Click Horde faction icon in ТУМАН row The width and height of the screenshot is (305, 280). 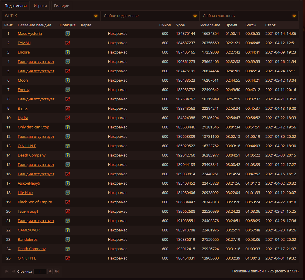tap(68, 43)
